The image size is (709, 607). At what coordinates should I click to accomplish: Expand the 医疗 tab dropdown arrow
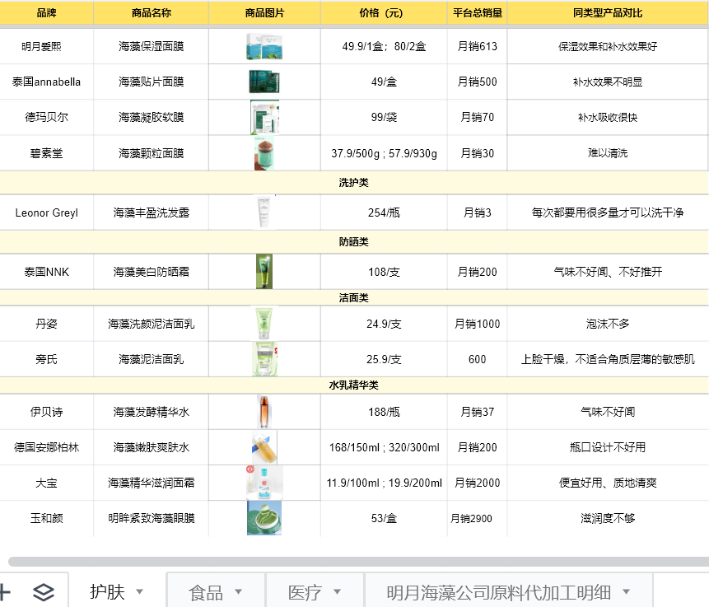click(x=337, y=591)
